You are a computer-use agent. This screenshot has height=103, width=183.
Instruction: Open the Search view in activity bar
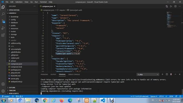click(3, 14)
